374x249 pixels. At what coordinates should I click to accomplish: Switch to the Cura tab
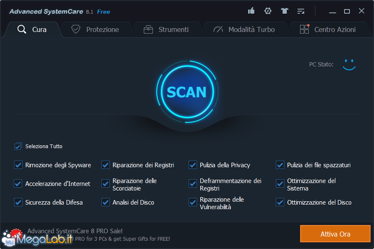click(x=32, y=29)
